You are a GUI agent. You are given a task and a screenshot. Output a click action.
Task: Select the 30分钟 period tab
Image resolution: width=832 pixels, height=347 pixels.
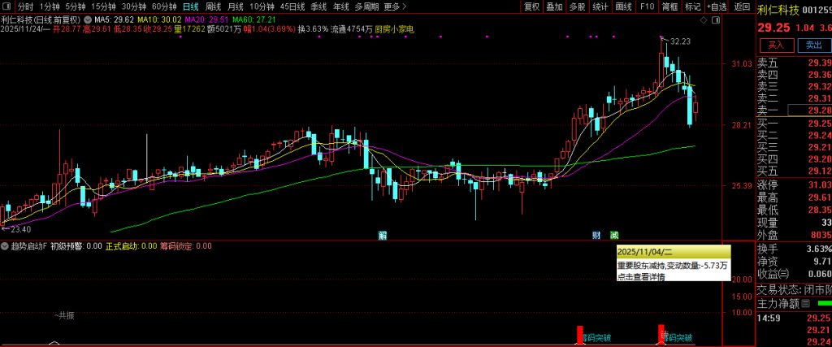click(x=134, y=7)
